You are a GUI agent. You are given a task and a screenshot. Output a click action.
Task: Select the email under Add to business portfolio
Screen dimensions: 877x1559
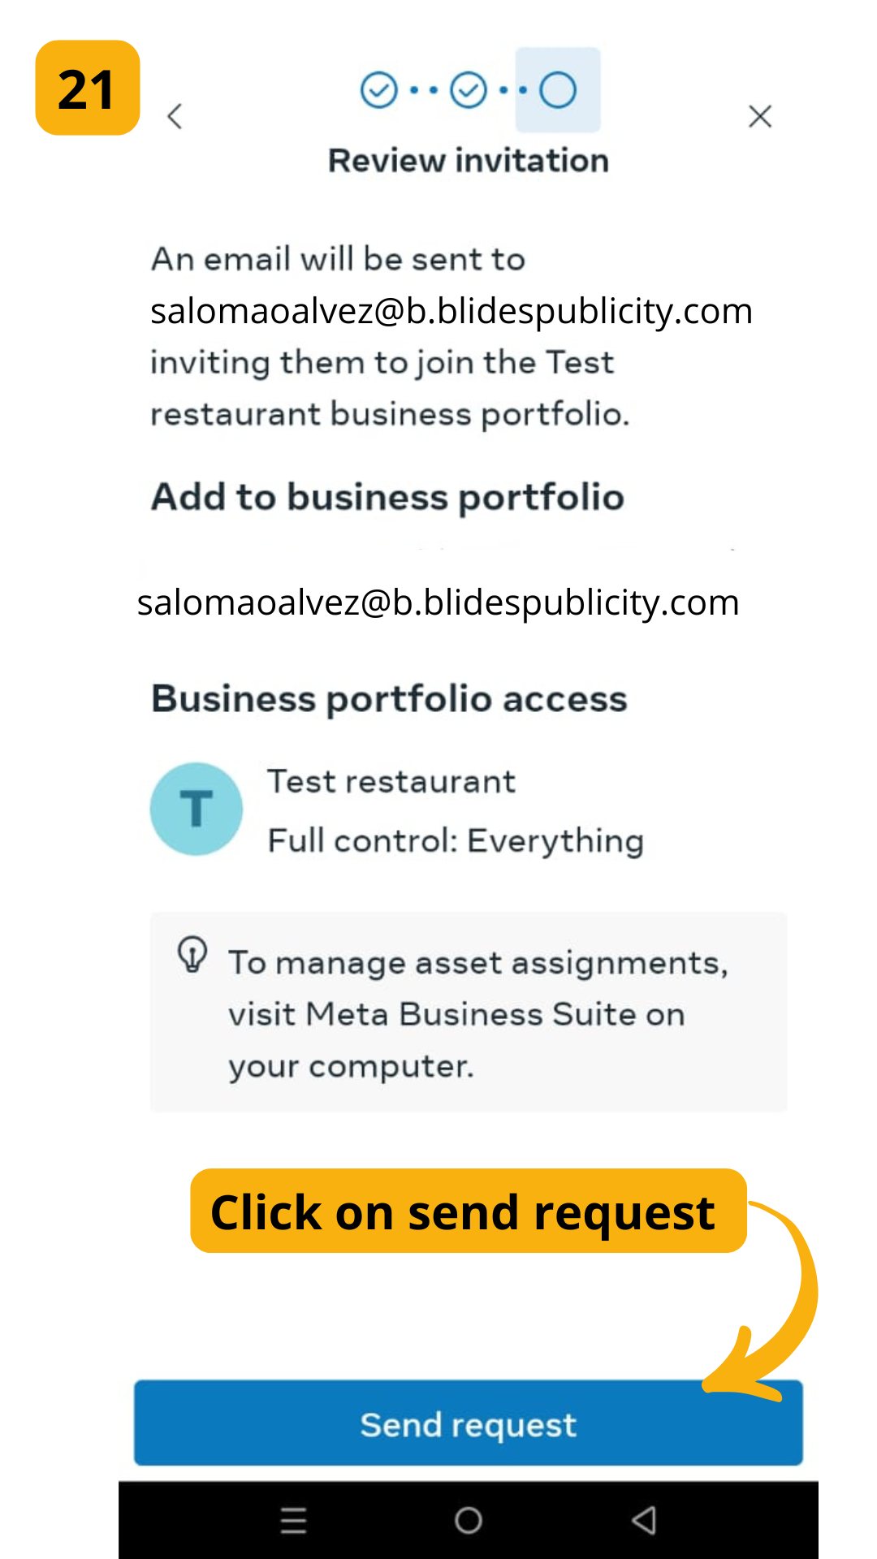438,602
